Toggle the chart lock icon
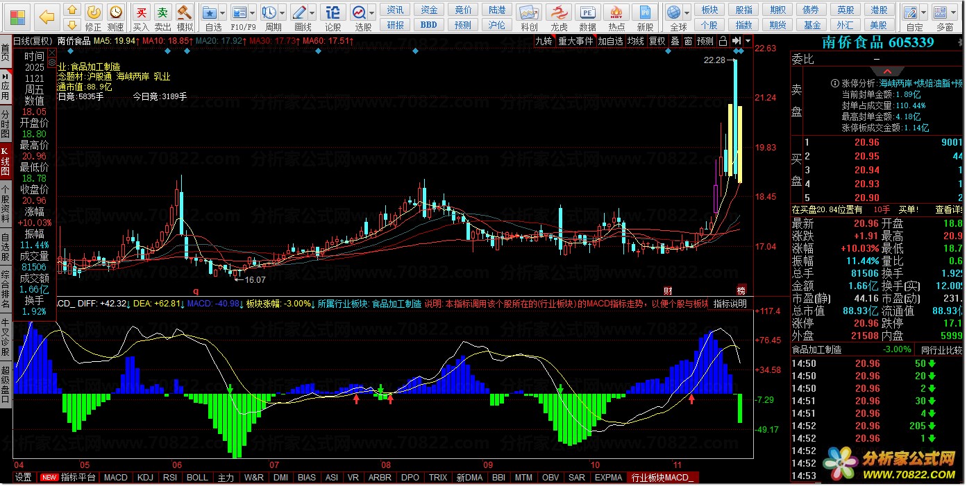This screenshot has width=967, height=486. [723, 41]
